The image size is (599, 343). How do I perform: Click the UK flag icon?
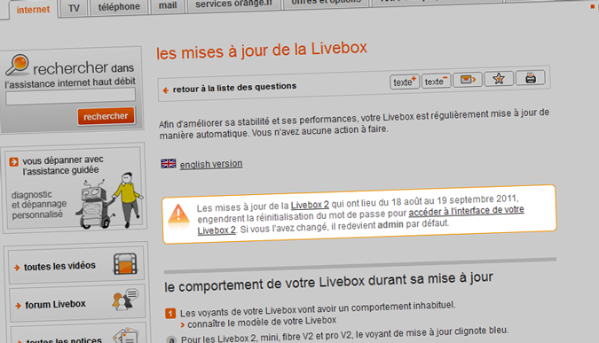click(x=168, y=164)
